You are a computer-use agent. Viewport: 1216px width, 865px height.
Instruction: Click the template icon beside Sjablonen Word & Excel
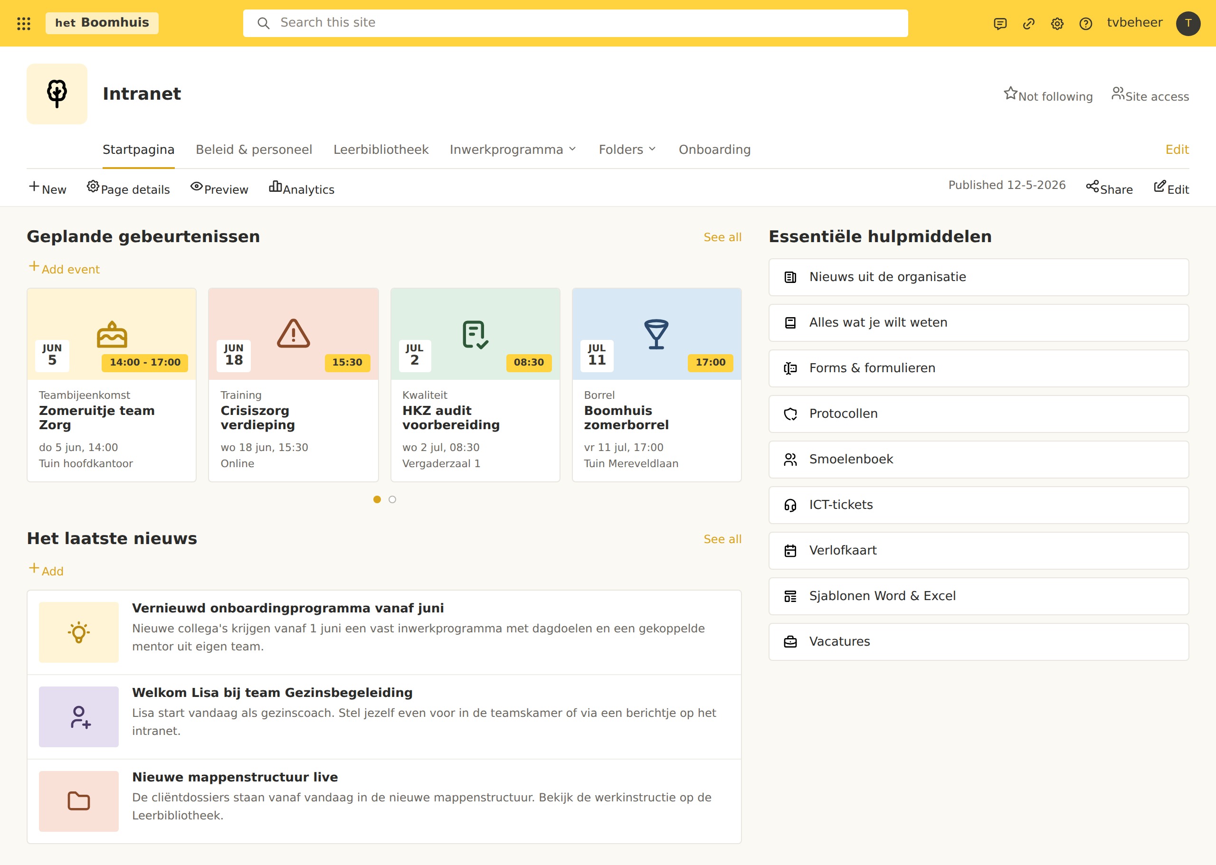[x=790, y=597]
